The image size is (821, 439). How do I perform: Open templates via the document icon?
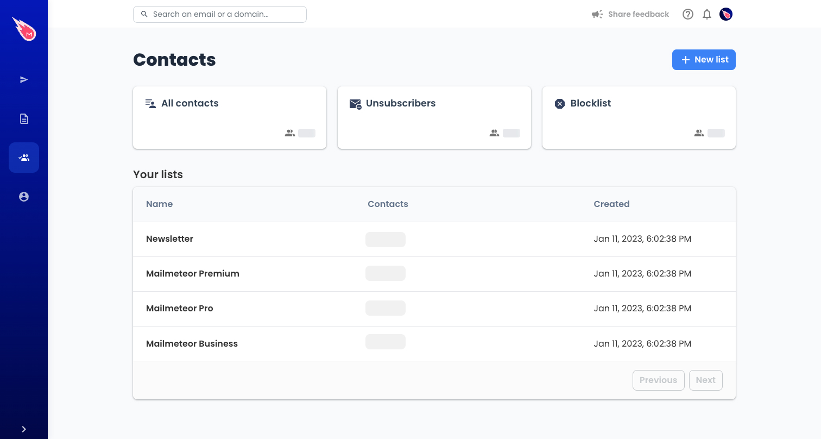click(x=24, y=118)
